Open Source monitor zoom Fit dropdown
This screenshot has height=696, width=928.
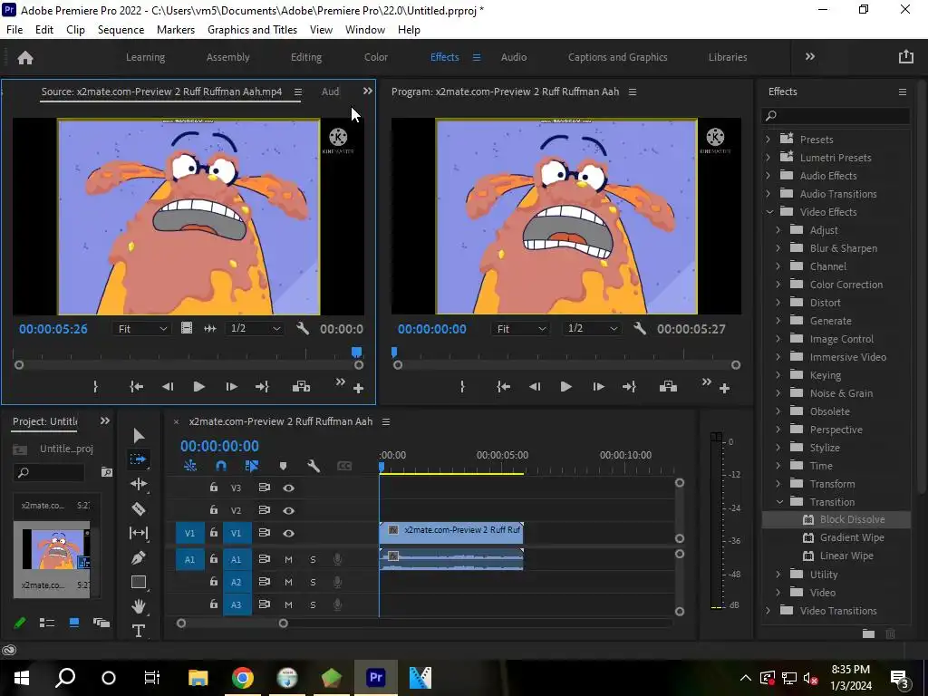coord(141,328)
